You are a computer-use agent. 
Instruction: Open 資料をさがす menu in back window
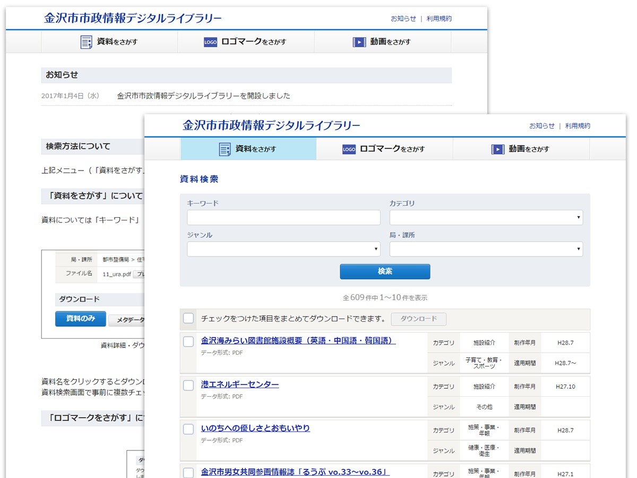(x=109, y=41)
